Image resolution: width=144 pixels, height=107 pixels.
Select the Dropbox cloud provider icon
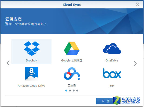tap(32, 49)
